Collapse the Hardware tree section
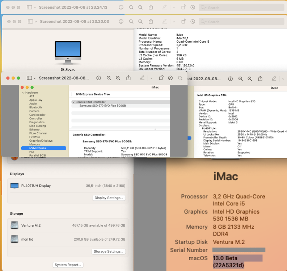 pyautogui.click(x=23, y=93)
